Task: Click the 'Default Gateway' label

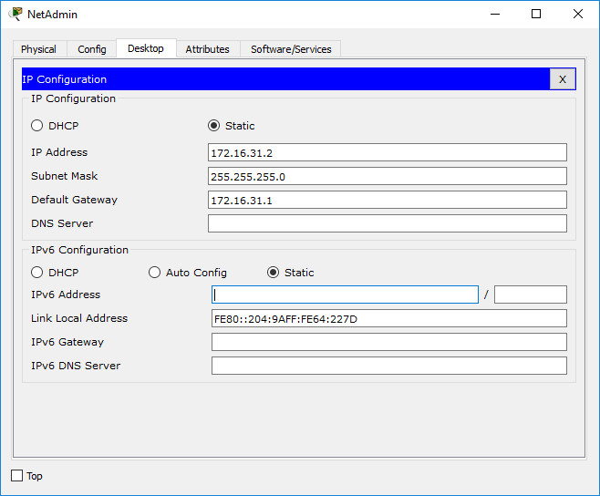Action: 74,200
